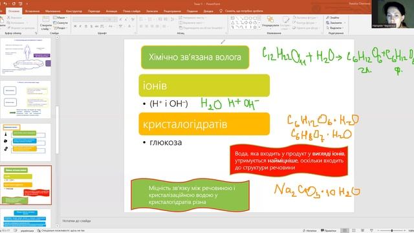Click the Створити слайд new slide button
Image resolution: width=414 pixels, height=233 pixels.
tap(46, 23)
